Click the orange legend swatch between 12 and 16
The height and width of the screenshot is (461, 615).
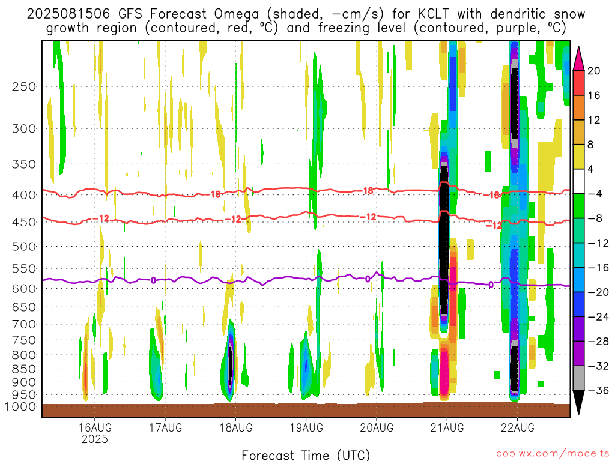pos(578,108)
